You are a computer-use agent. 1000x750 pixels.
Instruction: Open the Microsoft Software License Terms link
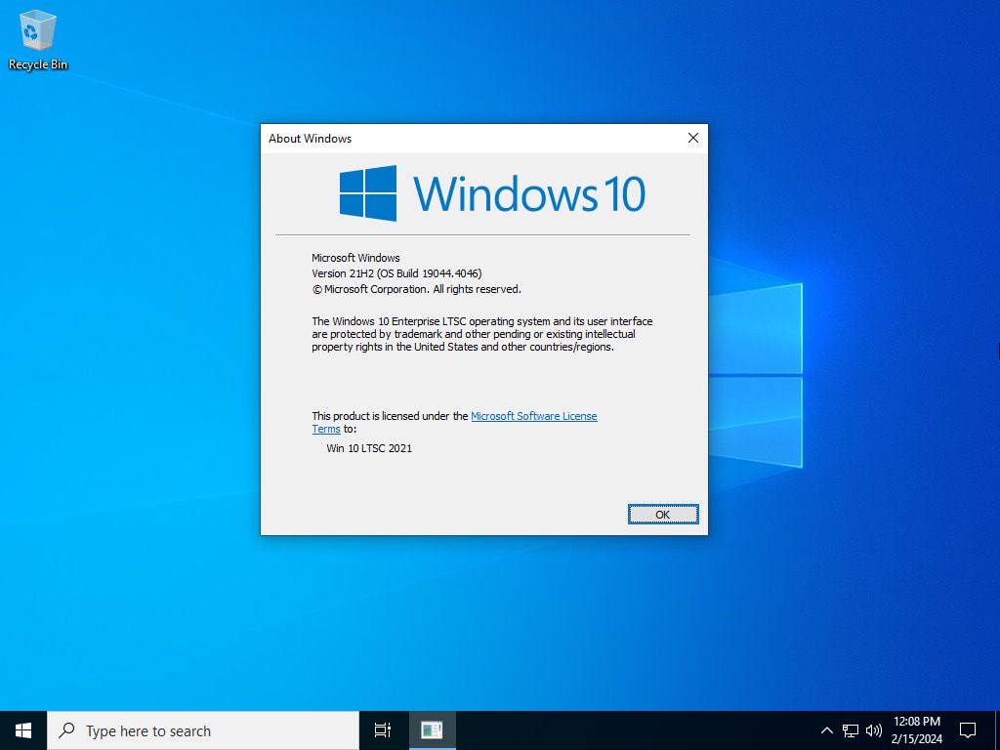coord(533,416)
